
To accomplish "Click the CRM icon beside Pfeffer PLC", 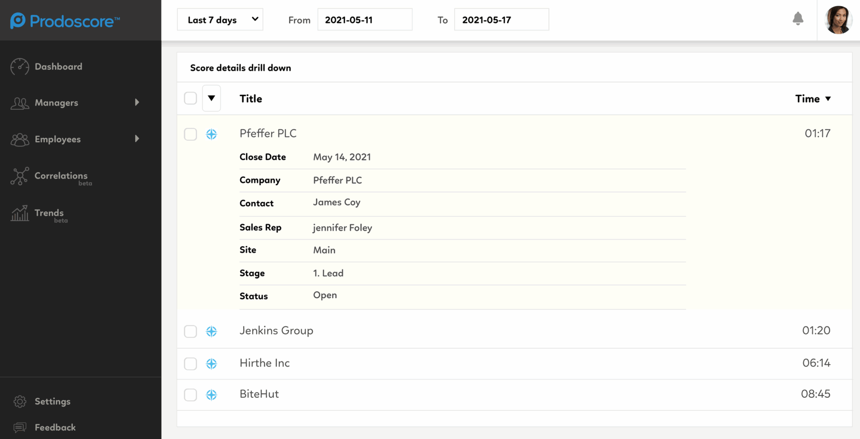I will click(211, 134).
